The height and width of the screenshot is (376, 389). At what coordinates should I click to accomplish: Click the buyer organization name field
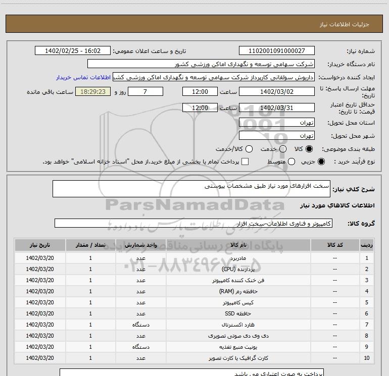[x=201, y=64]
